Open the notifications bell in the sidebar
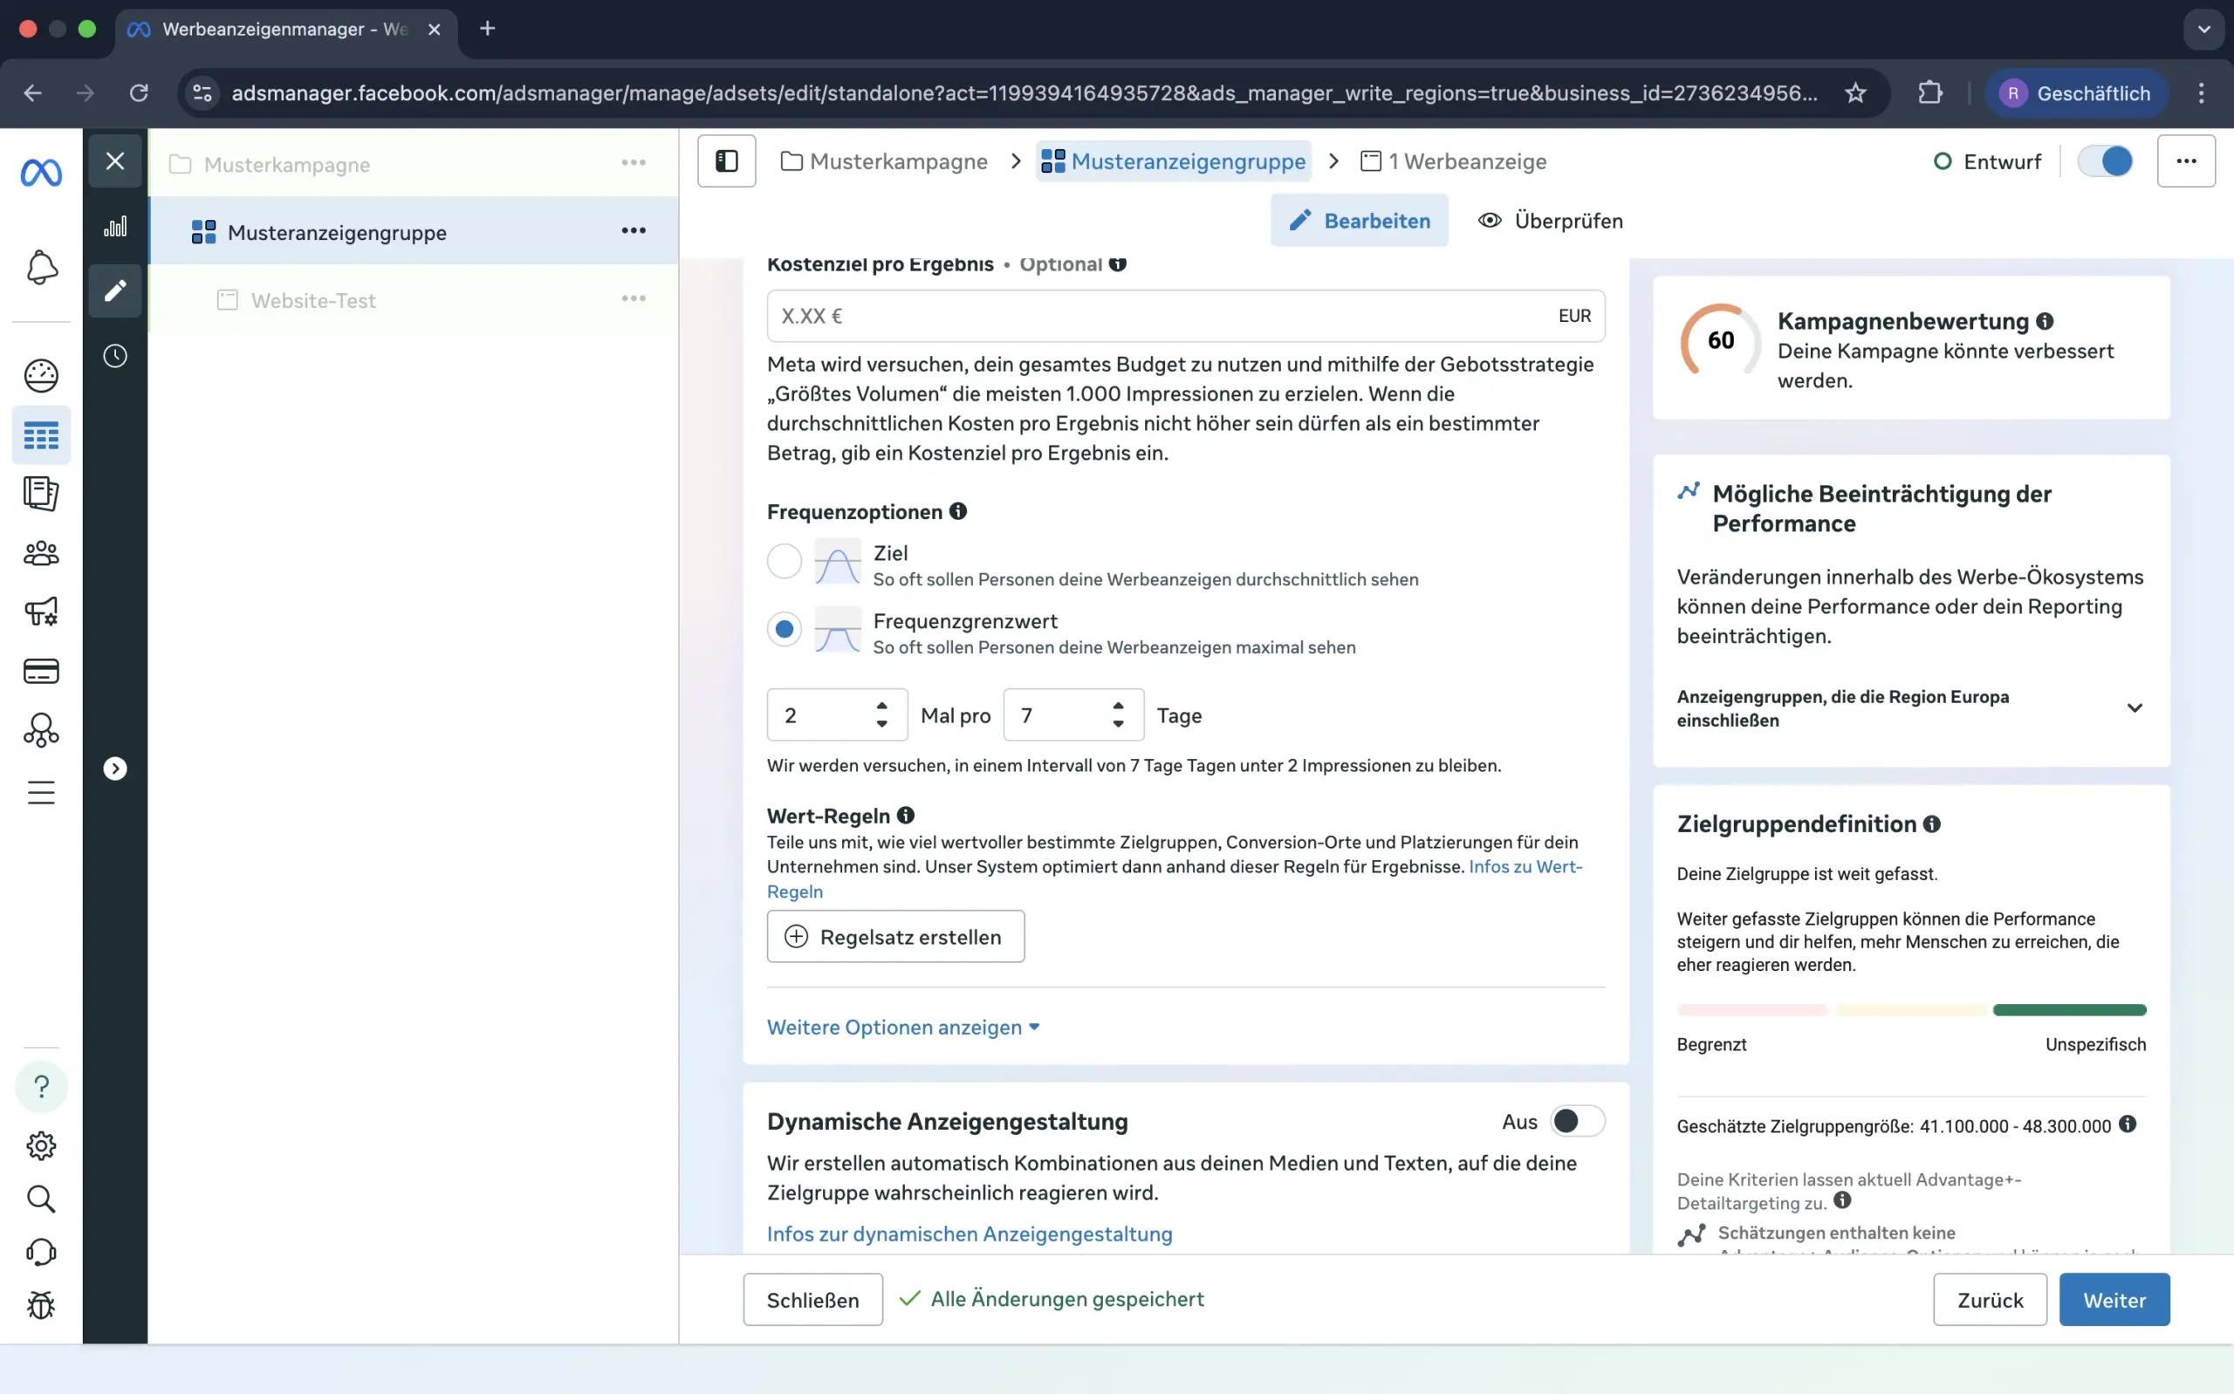The image size is (2234, 1394). (42, 267)
